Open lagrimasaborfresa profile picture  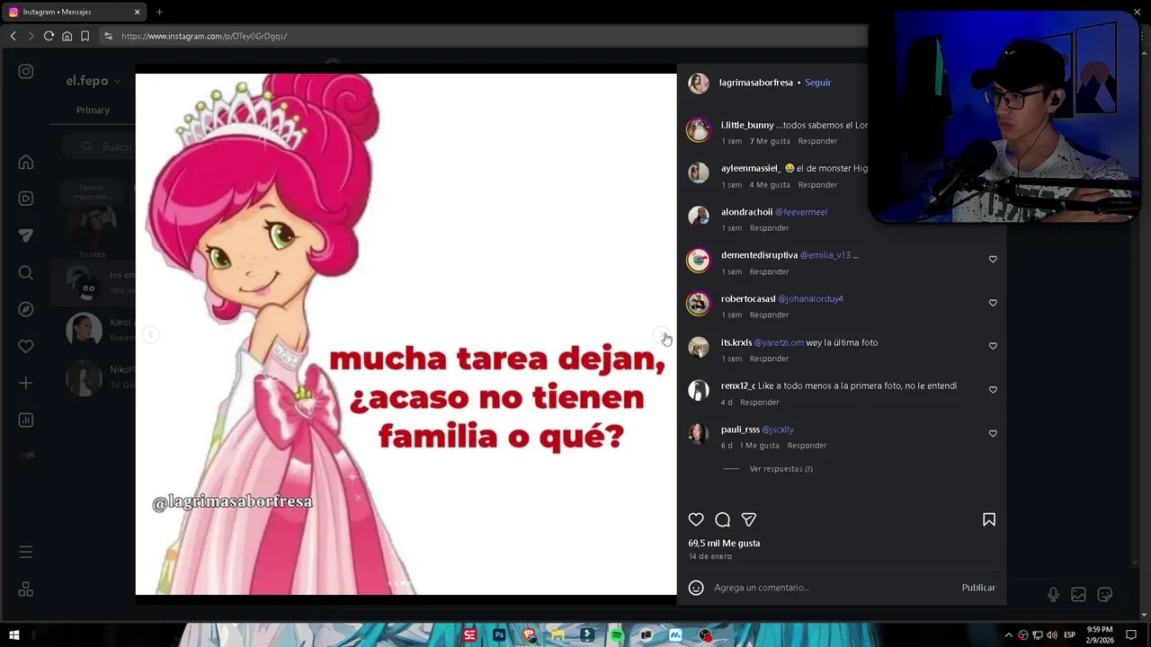699,84
